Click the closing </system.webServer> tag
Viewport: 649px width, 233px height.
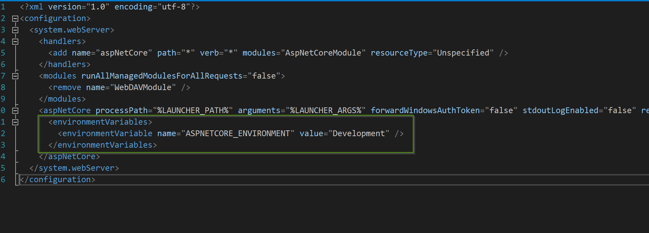(74, 168)
